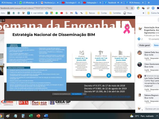Click the Escreva um comentário field

(x=152, y=109)
